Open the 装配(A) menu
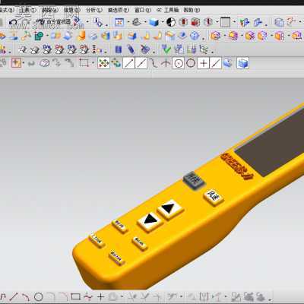 point(50,11)
